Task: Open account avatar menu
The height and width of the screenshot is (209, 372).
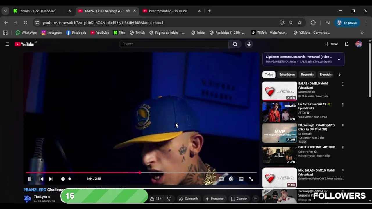Action: [x=359, y=44]
